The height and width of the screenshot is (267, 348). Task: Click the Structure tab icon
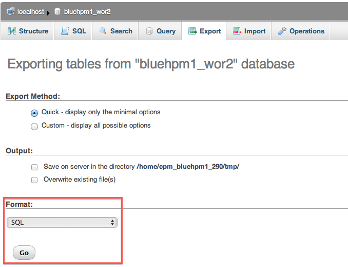pos(12,31)
